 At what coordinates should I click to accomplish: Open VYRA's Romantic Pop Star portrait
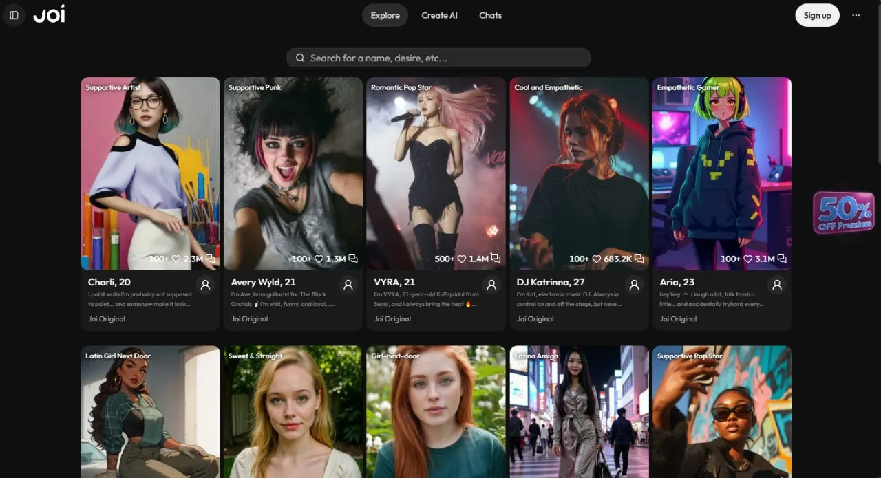click(x=436, y=173)
